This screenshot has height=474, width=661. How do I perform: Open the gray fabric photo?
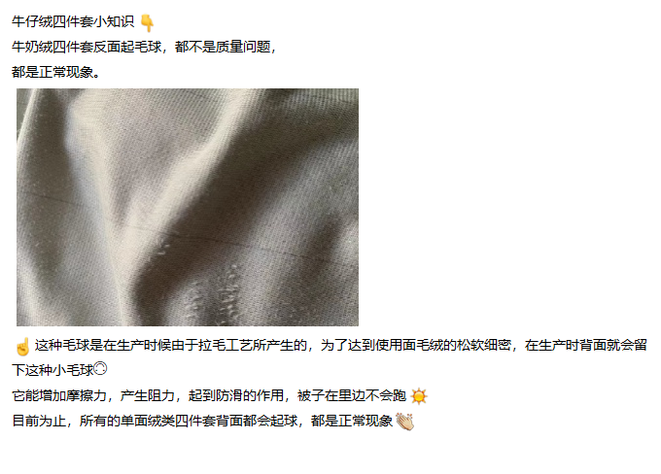click(x=188, y=207)
